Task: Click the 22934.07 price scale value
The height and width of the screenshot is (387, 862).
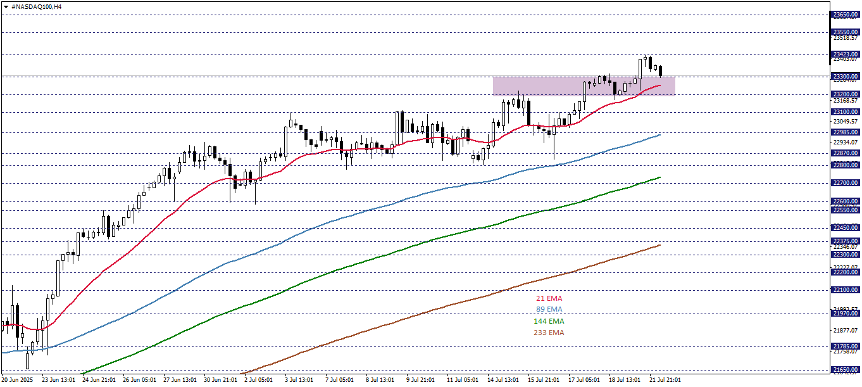Action: (846, 143)
